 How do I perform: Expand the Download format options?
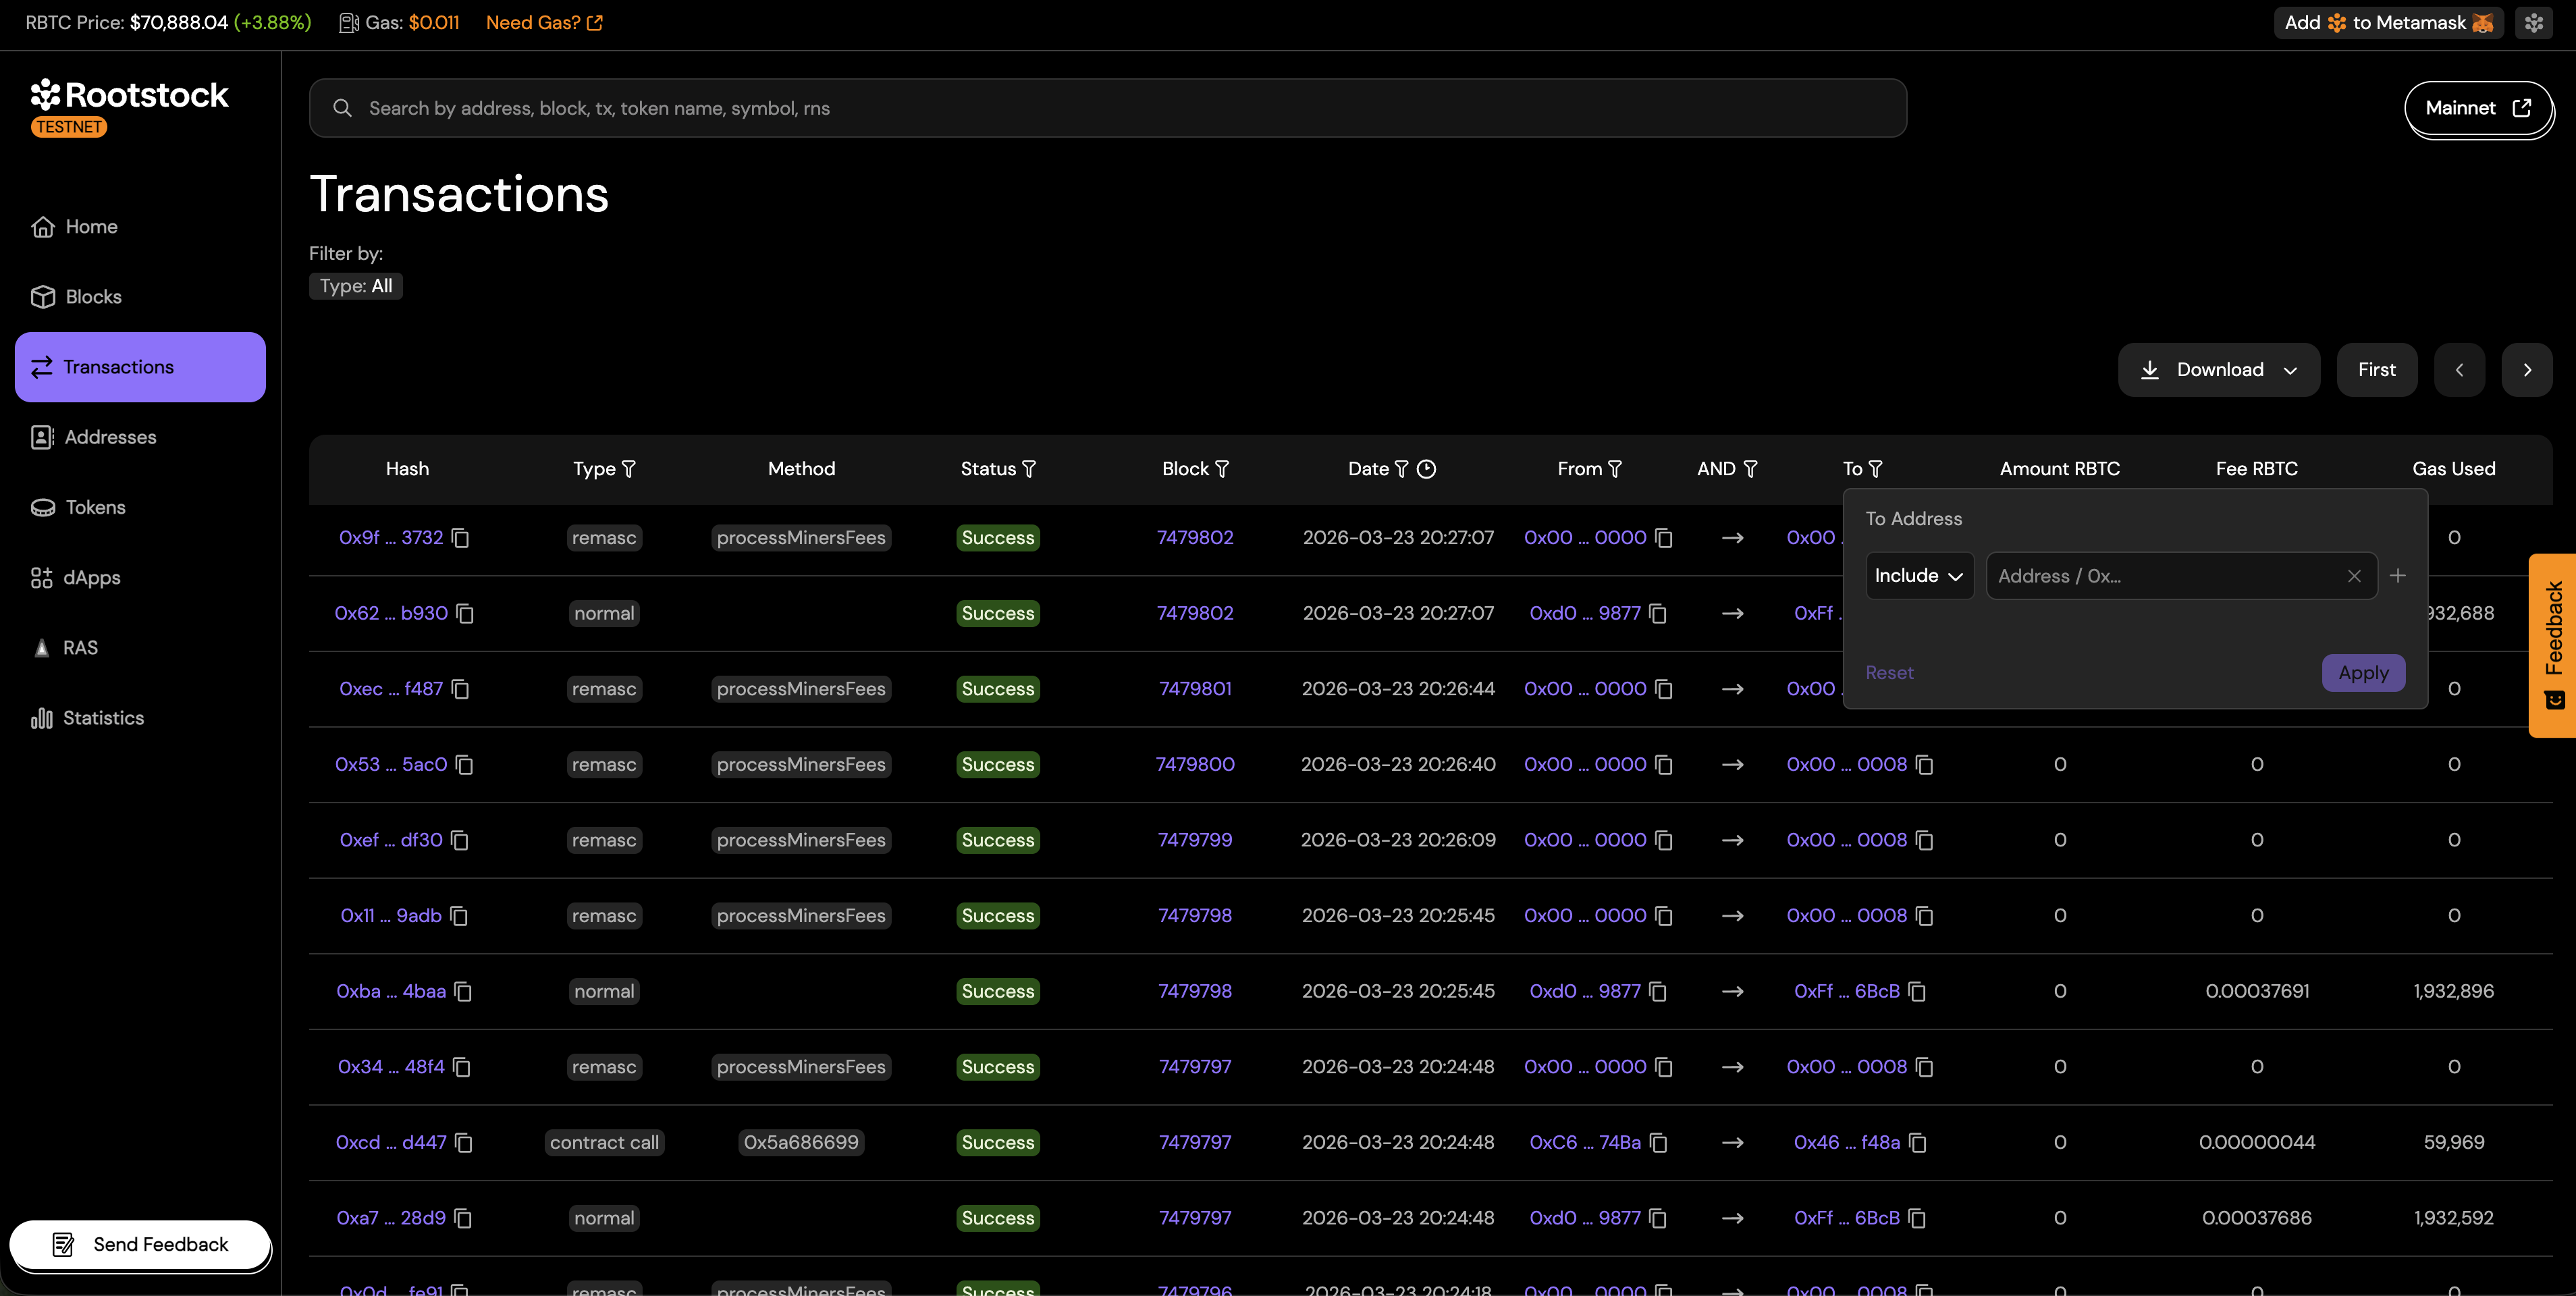point(2291,369)
